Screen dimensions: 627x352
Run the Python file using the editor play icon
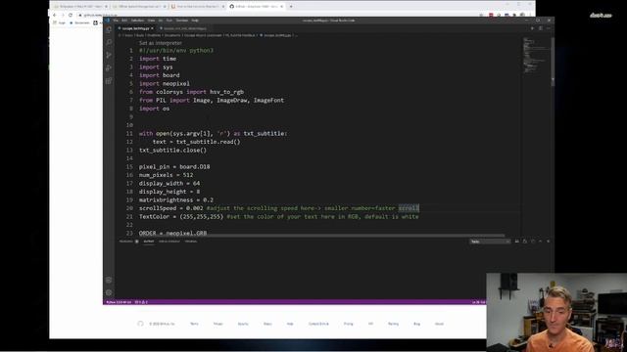point(532,28)
